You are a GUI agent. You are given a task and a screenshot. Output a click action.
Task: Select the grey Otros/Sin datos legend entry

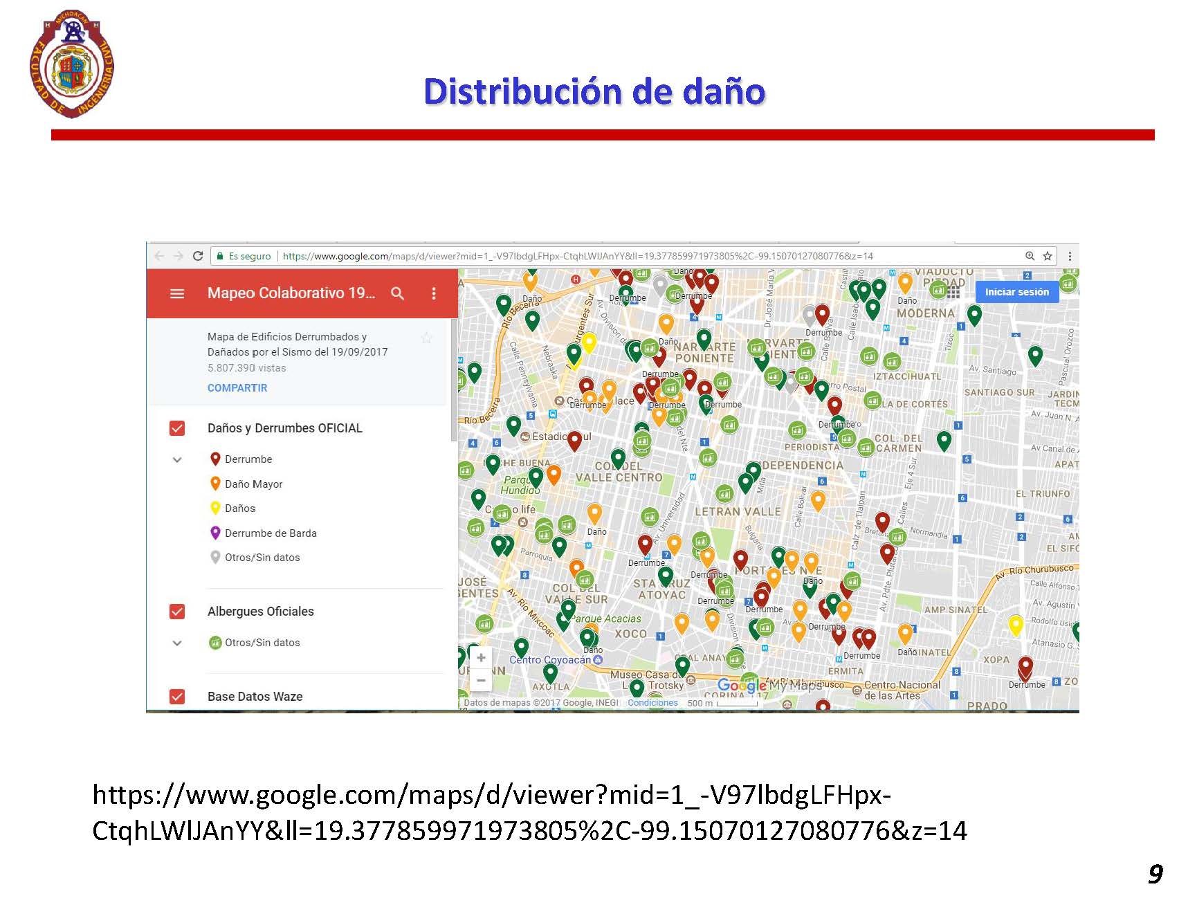[255, 558]
